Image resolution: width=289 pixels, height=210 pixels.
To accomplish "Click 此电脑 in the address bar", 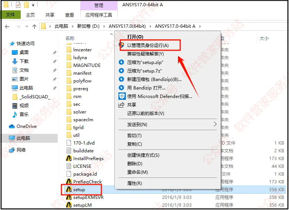I will click(x=61, y=26).
